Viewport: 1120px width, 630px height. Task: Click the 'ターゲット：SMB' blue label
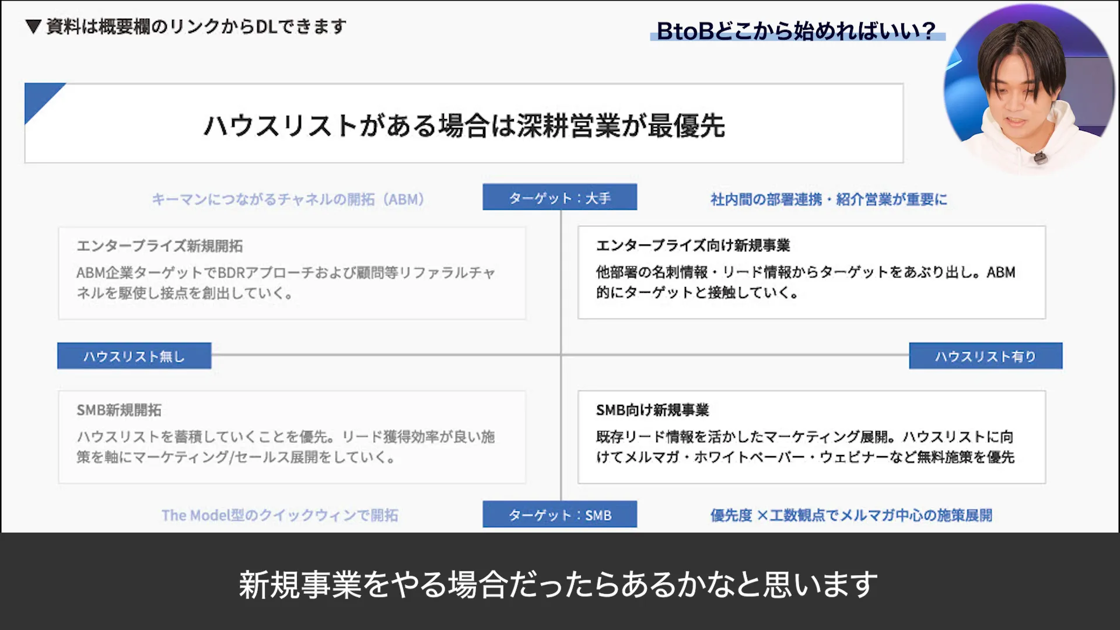(559, 514)
